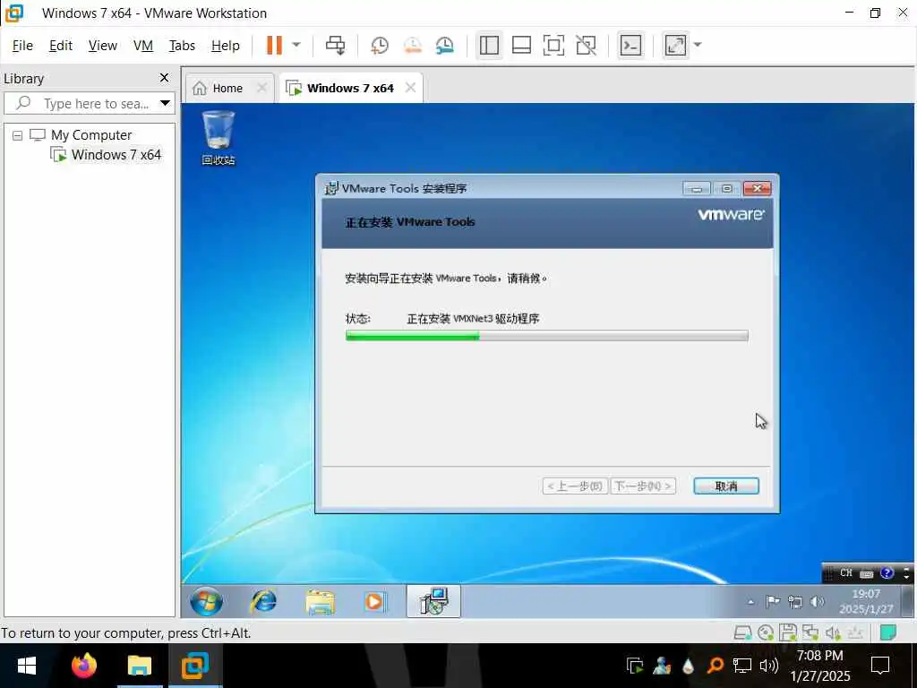Open the View menu

point(102,46)
